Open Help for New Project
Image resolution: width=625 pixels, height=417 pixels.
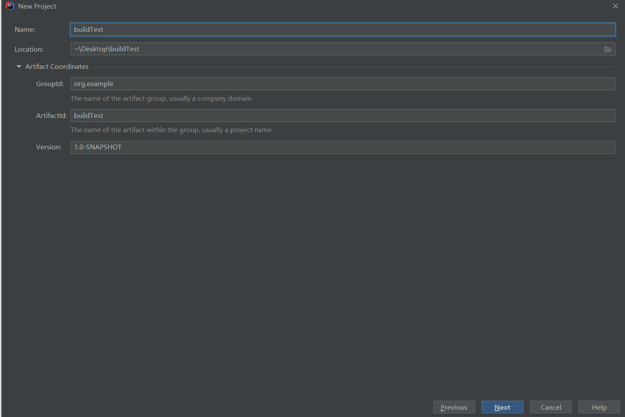pos(599,407)
